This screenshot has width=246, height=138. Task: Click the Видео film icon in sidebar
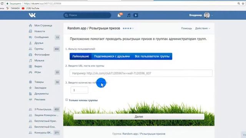30,66
